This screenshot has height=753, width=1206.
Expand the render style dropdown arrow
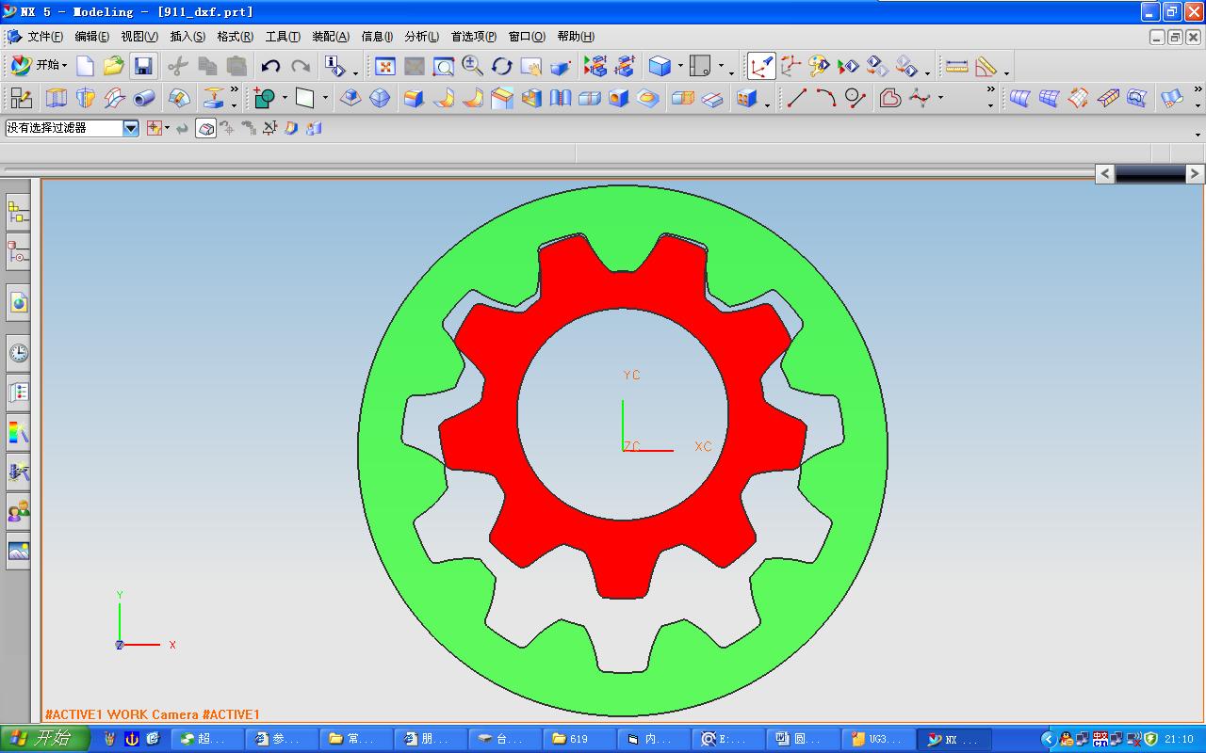tap(679, 67)
